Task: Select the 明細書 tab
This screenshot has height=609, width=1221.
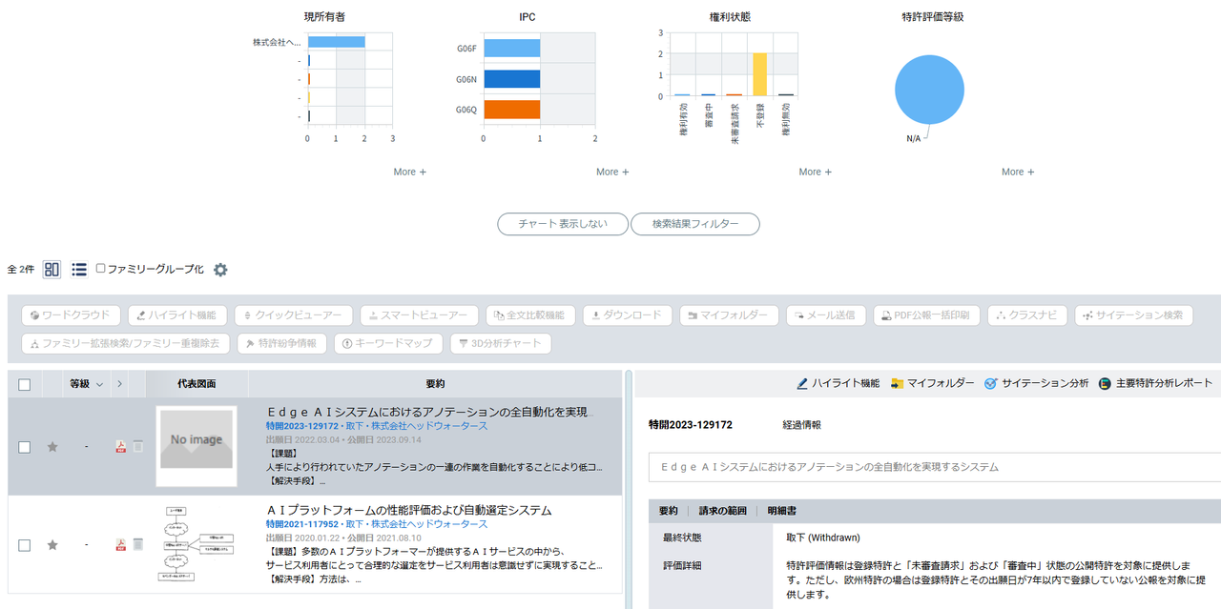Action: 781,511
